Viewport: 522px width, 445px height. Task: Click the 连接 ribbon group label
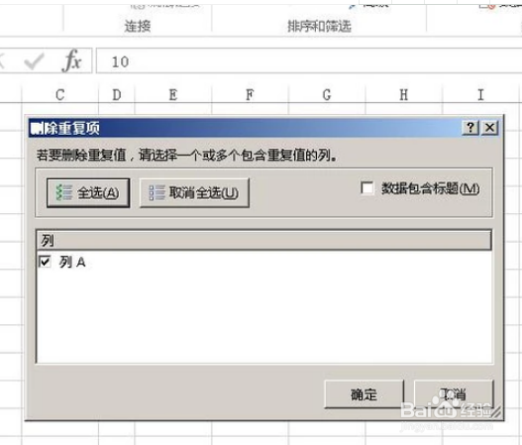click(138, 26)
